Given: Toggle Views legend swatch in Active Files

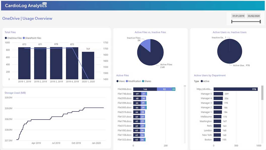Looking at the screenshot, I should 117,81.
